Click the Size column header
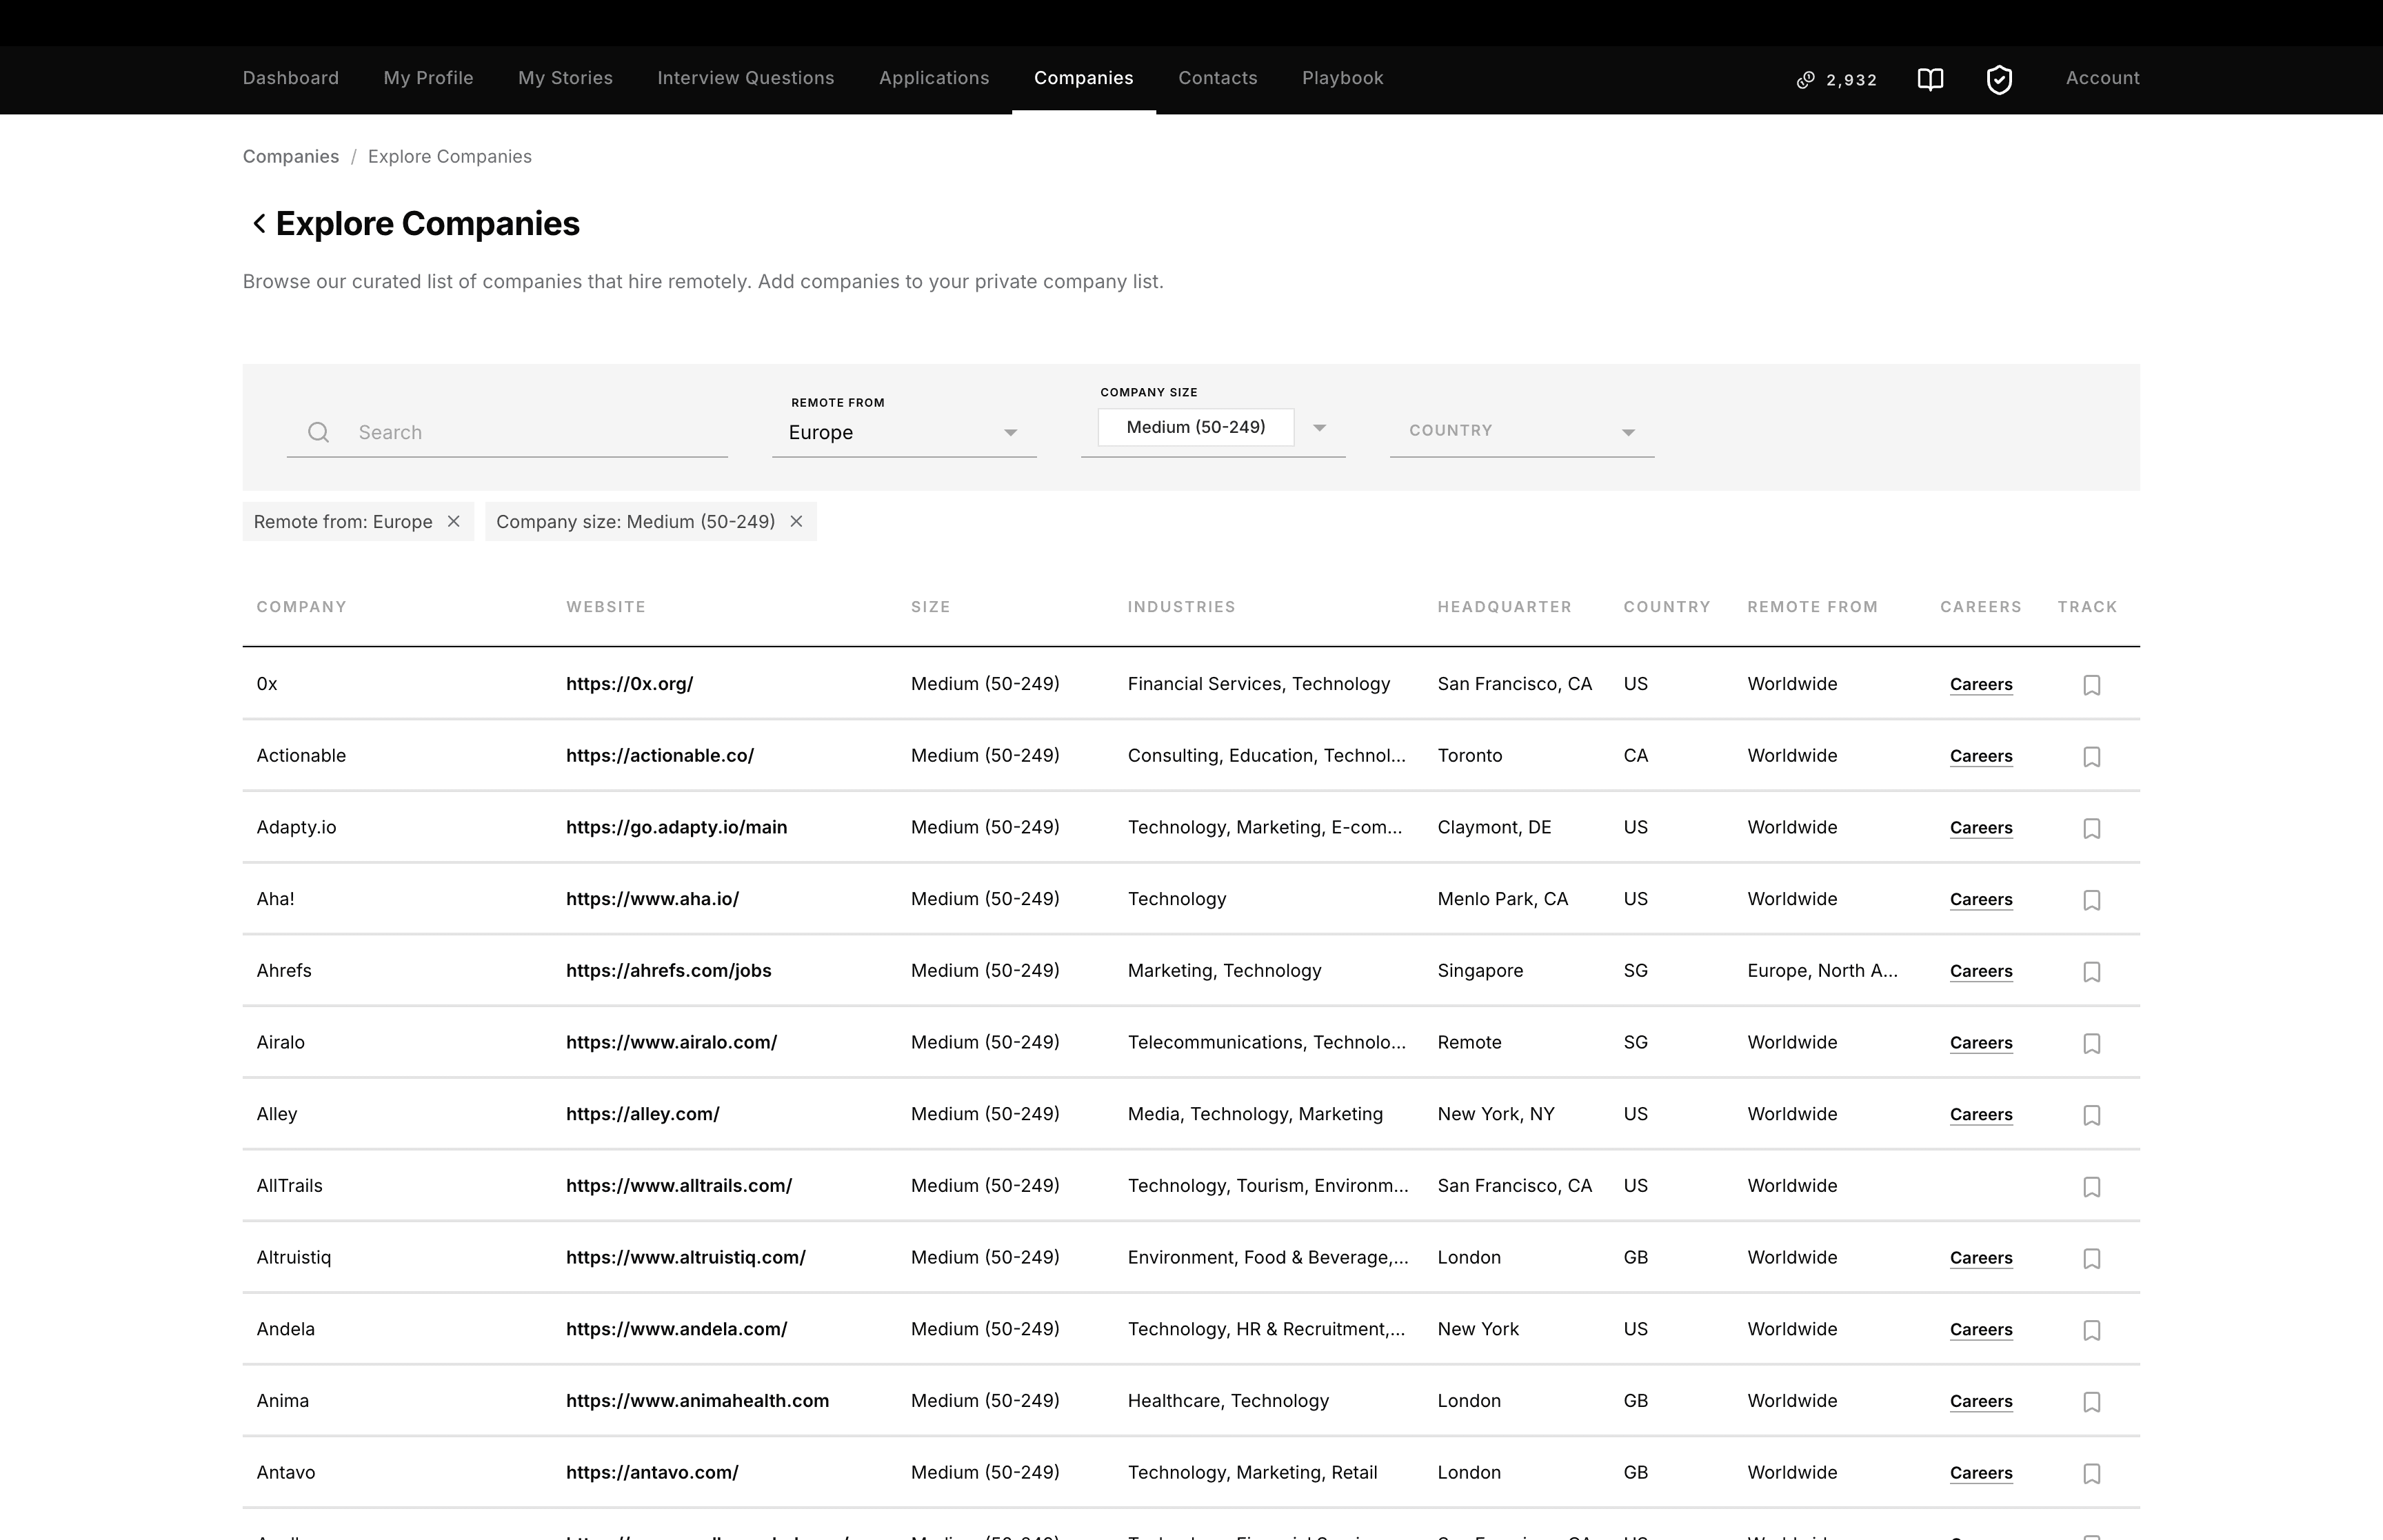This screenshot has height=1540, width=2383. click(x=931, y=607)
